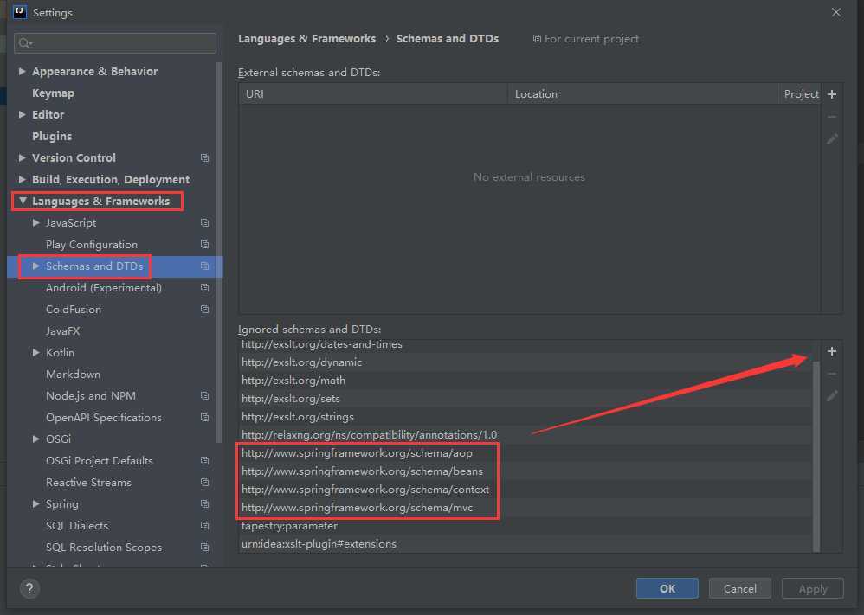Open Reactive Streams settings

coord(88,483)
